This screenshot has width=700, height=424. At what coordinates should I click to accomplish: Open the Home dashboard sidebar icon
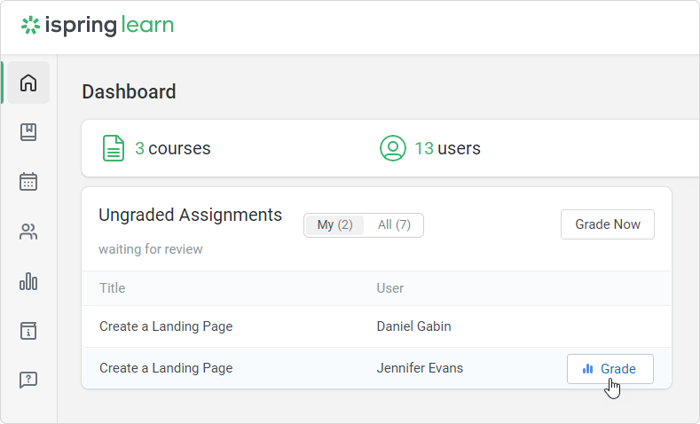click(28, 83)
